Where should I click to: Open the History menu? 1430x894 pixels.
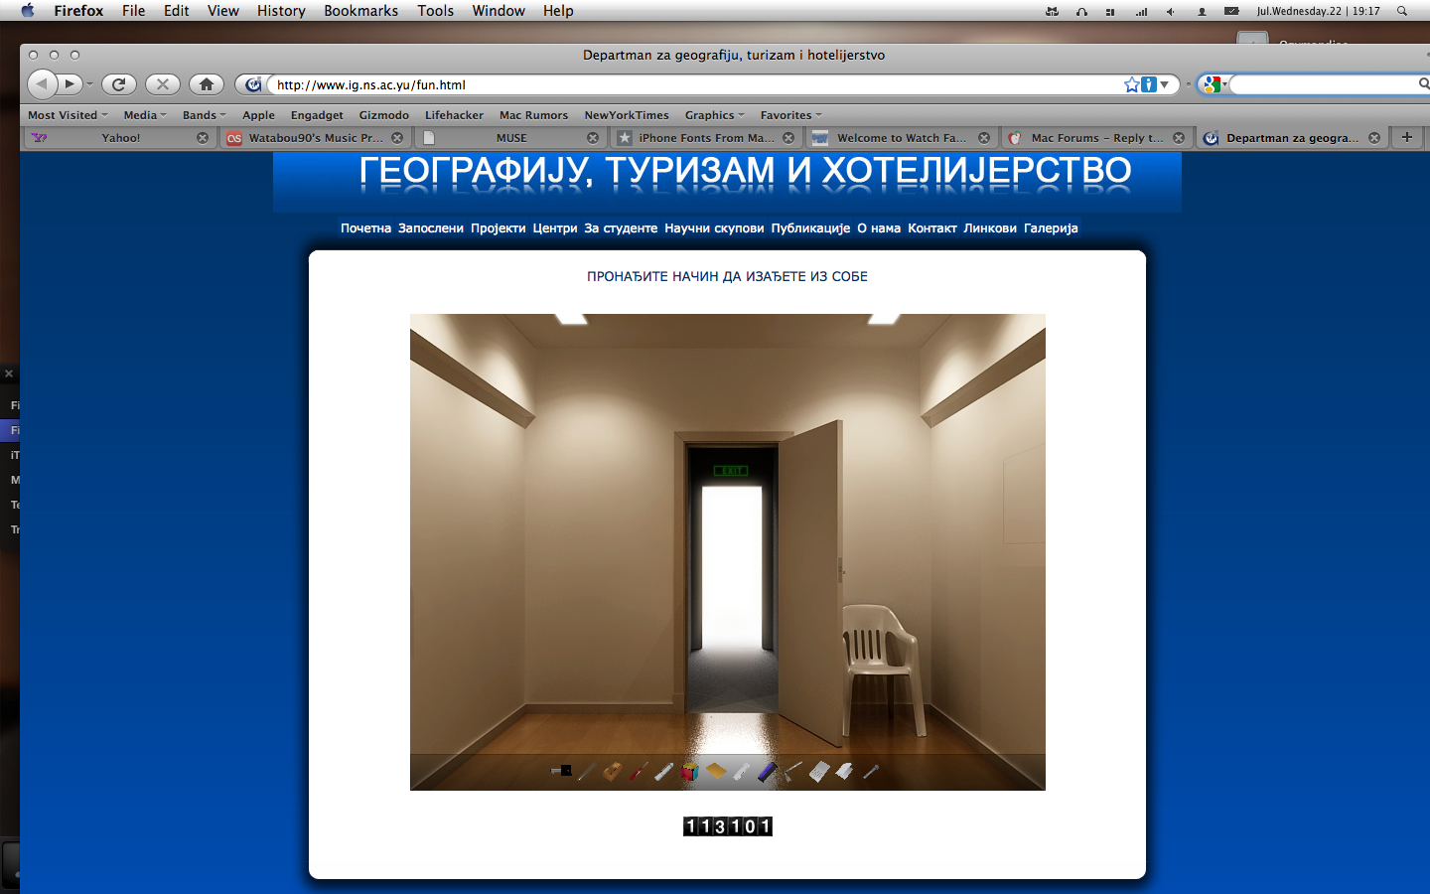281,11
